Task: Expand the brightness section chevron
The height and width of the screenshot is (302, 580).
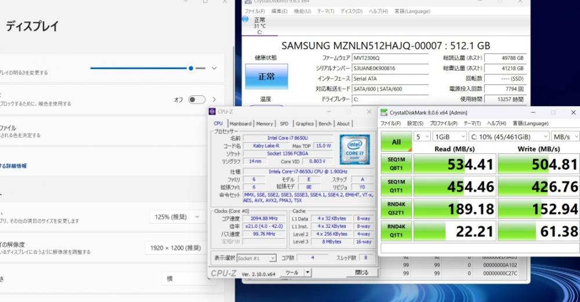Action: pos(214,68)
